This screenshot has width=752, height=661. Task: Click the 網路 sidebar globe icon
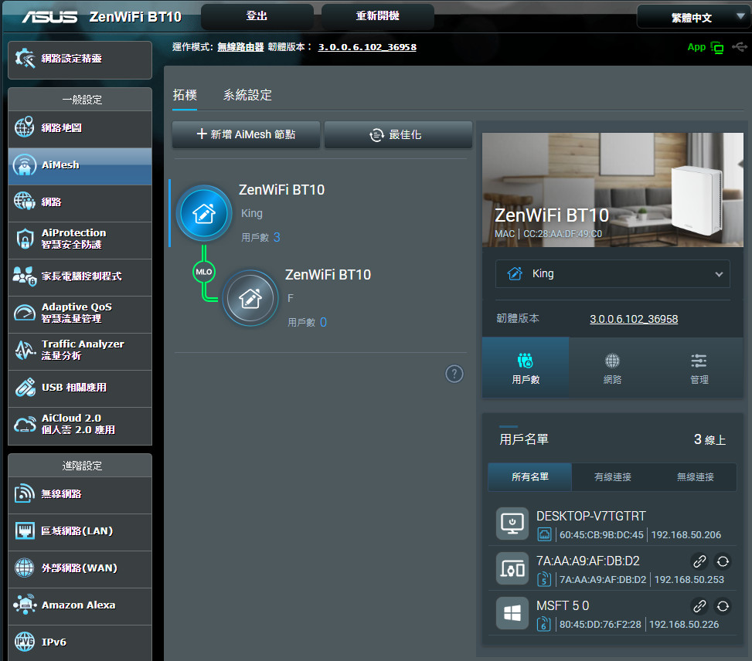click(x=25, y=202)
